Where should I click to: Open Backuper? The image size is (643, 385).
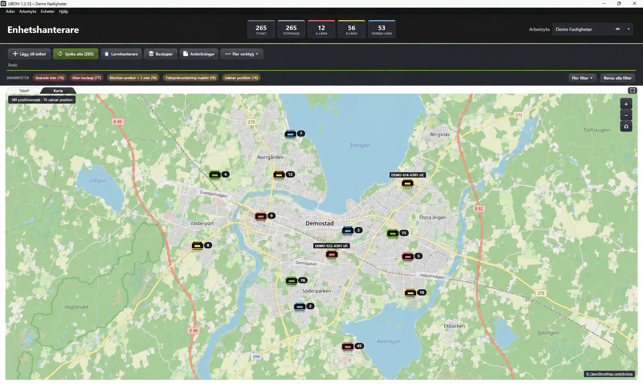(160, 54)
